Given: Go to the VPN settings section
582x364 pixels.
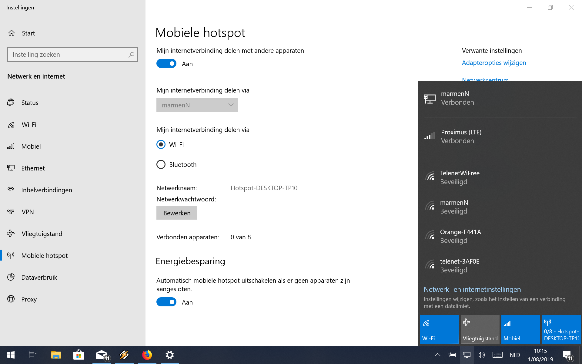Looking at the screenshot, I should pos(28,212).
